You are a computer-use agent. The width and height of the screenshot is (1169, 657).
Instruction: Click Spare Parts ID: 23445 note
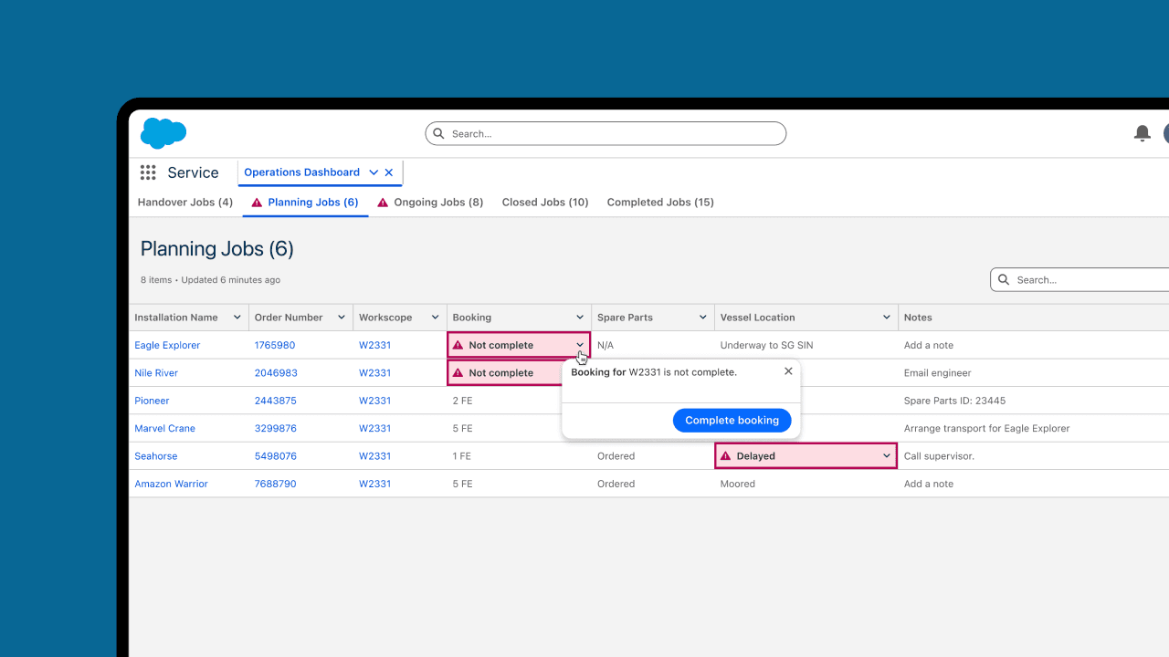point(954,401)
